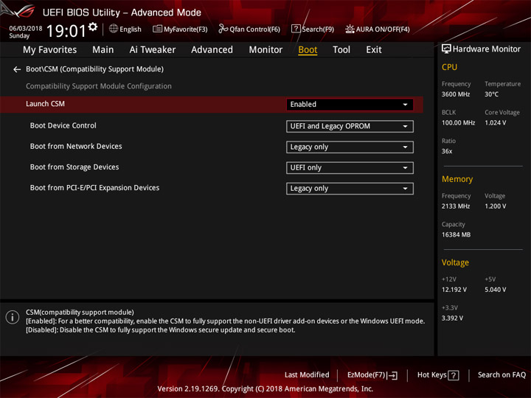
Task: Click the BCLK 100.00 MHz value
Action: 458,123
